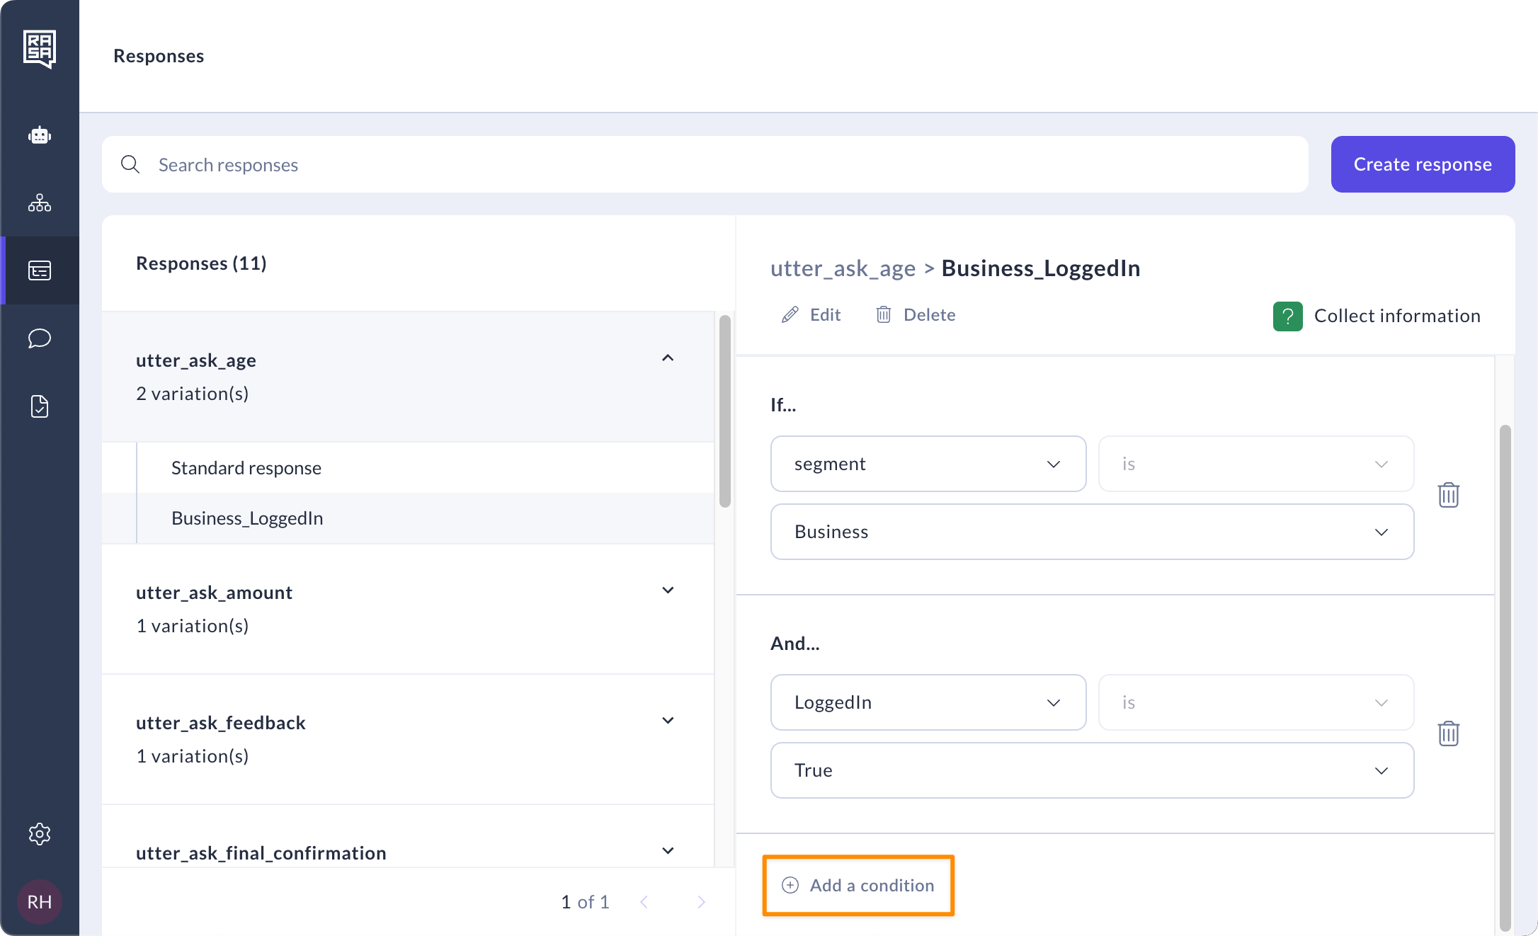Click the magnifier icon in the search bar
Screen dimensions: 1538x936
click(130, 164)
